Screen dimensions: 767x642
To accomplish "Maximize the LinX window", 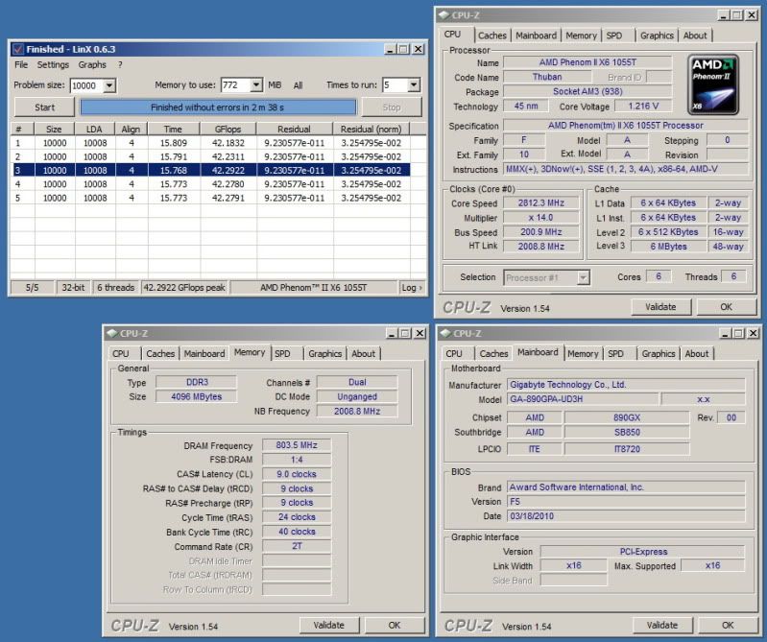I will pyautogui.click(x=404, y=49).
